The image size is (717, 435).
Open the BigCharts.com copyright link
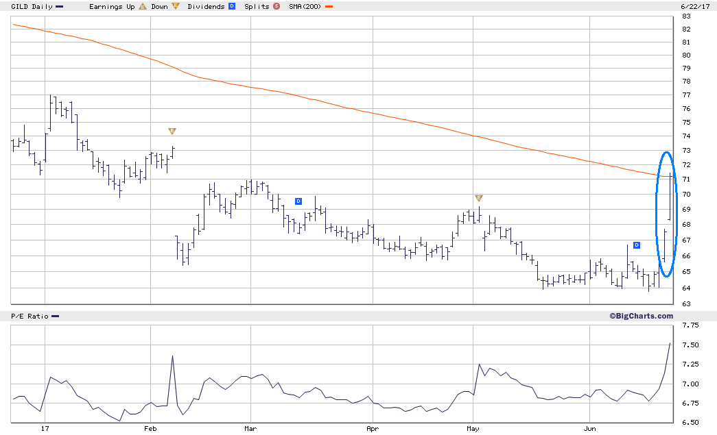(x=641, y=316)
